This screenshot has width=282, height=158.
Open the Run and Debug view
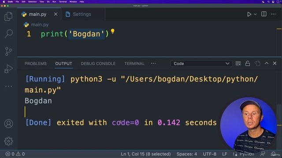(8, 69)
